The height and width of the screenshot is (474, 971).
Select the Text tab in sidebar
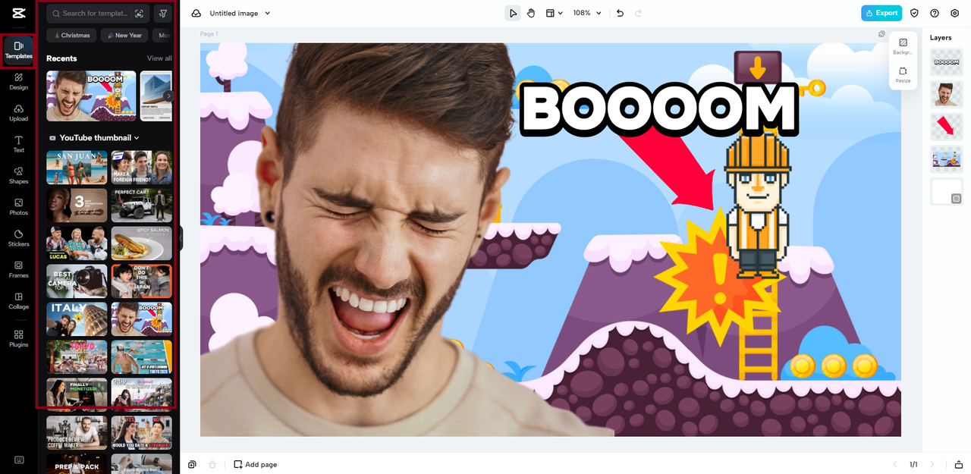18,144
